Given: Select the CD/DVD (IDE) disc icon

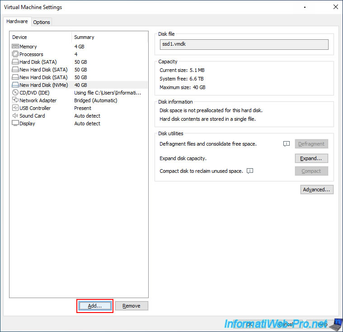Looking at the screenshot, I should (x=15, y=93).
